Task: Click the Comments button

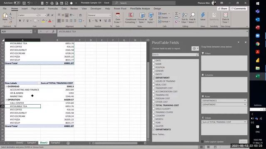Action: (x=239, y=8)
